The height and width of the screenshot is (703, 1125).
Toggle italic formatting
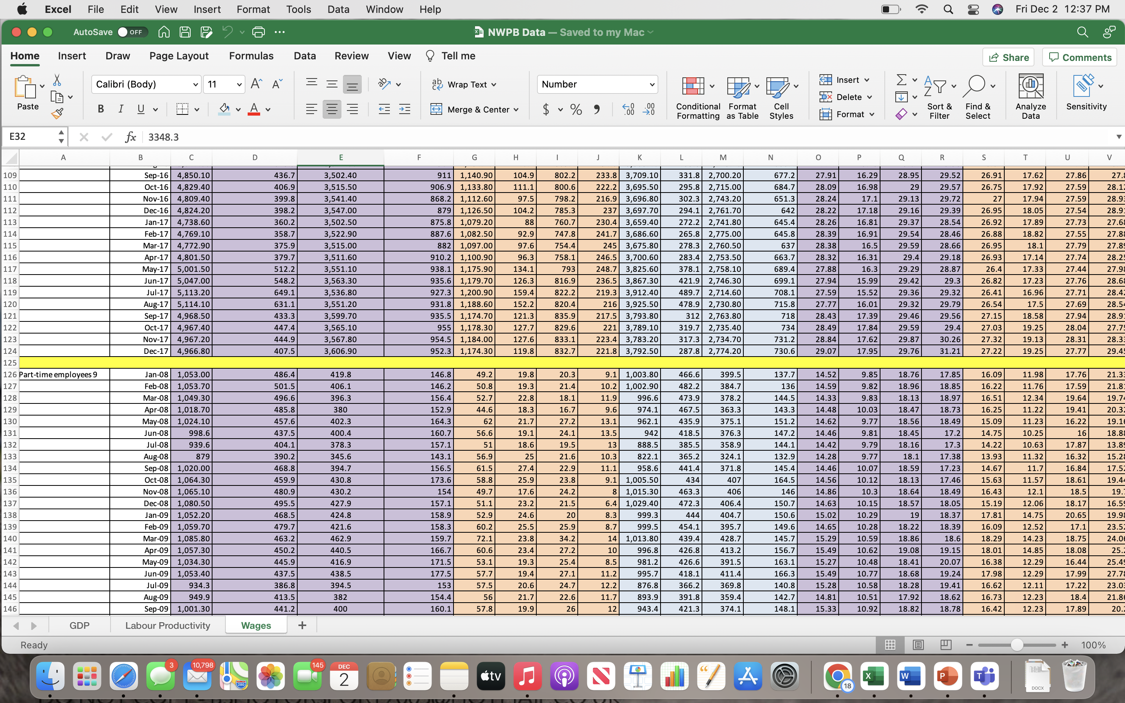[x=120, y=109]
